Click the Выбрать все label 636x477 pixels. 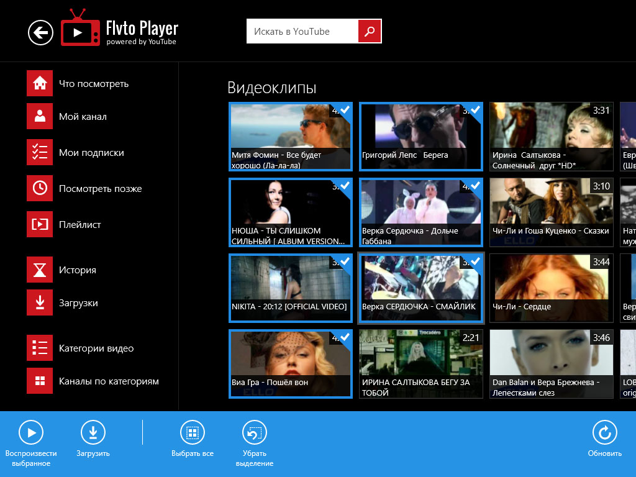click(193, 453)
